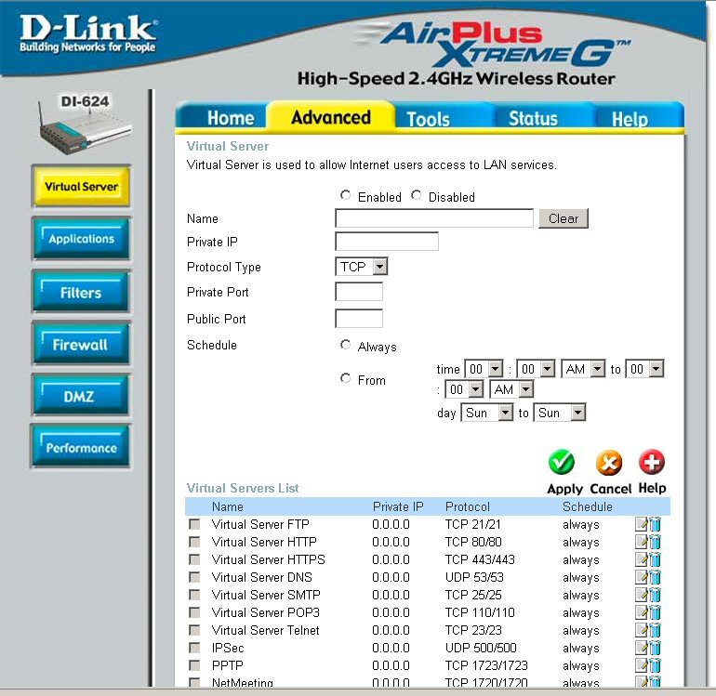The width and height of the screenshot is (716, 696).
Task: Edit the IPSec entry
Action: point(642,648)
